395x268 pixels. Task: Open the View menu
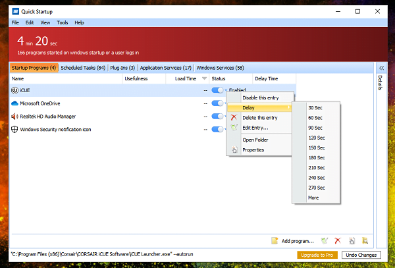pos(45,22)
